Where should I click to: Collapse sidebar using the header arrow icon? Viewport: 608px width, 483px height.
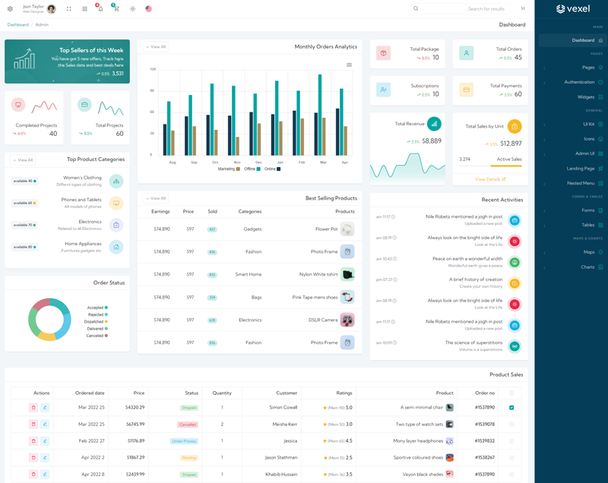(523, 9)
